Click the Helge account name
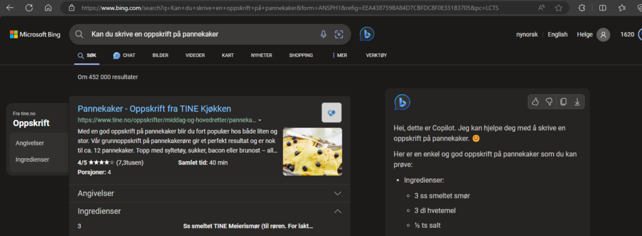The width and height of the screenshot is (642, 236). [x=585, y=35]
